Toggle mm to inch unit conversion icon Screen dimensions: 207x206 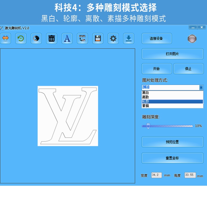(x=82, y=39)
